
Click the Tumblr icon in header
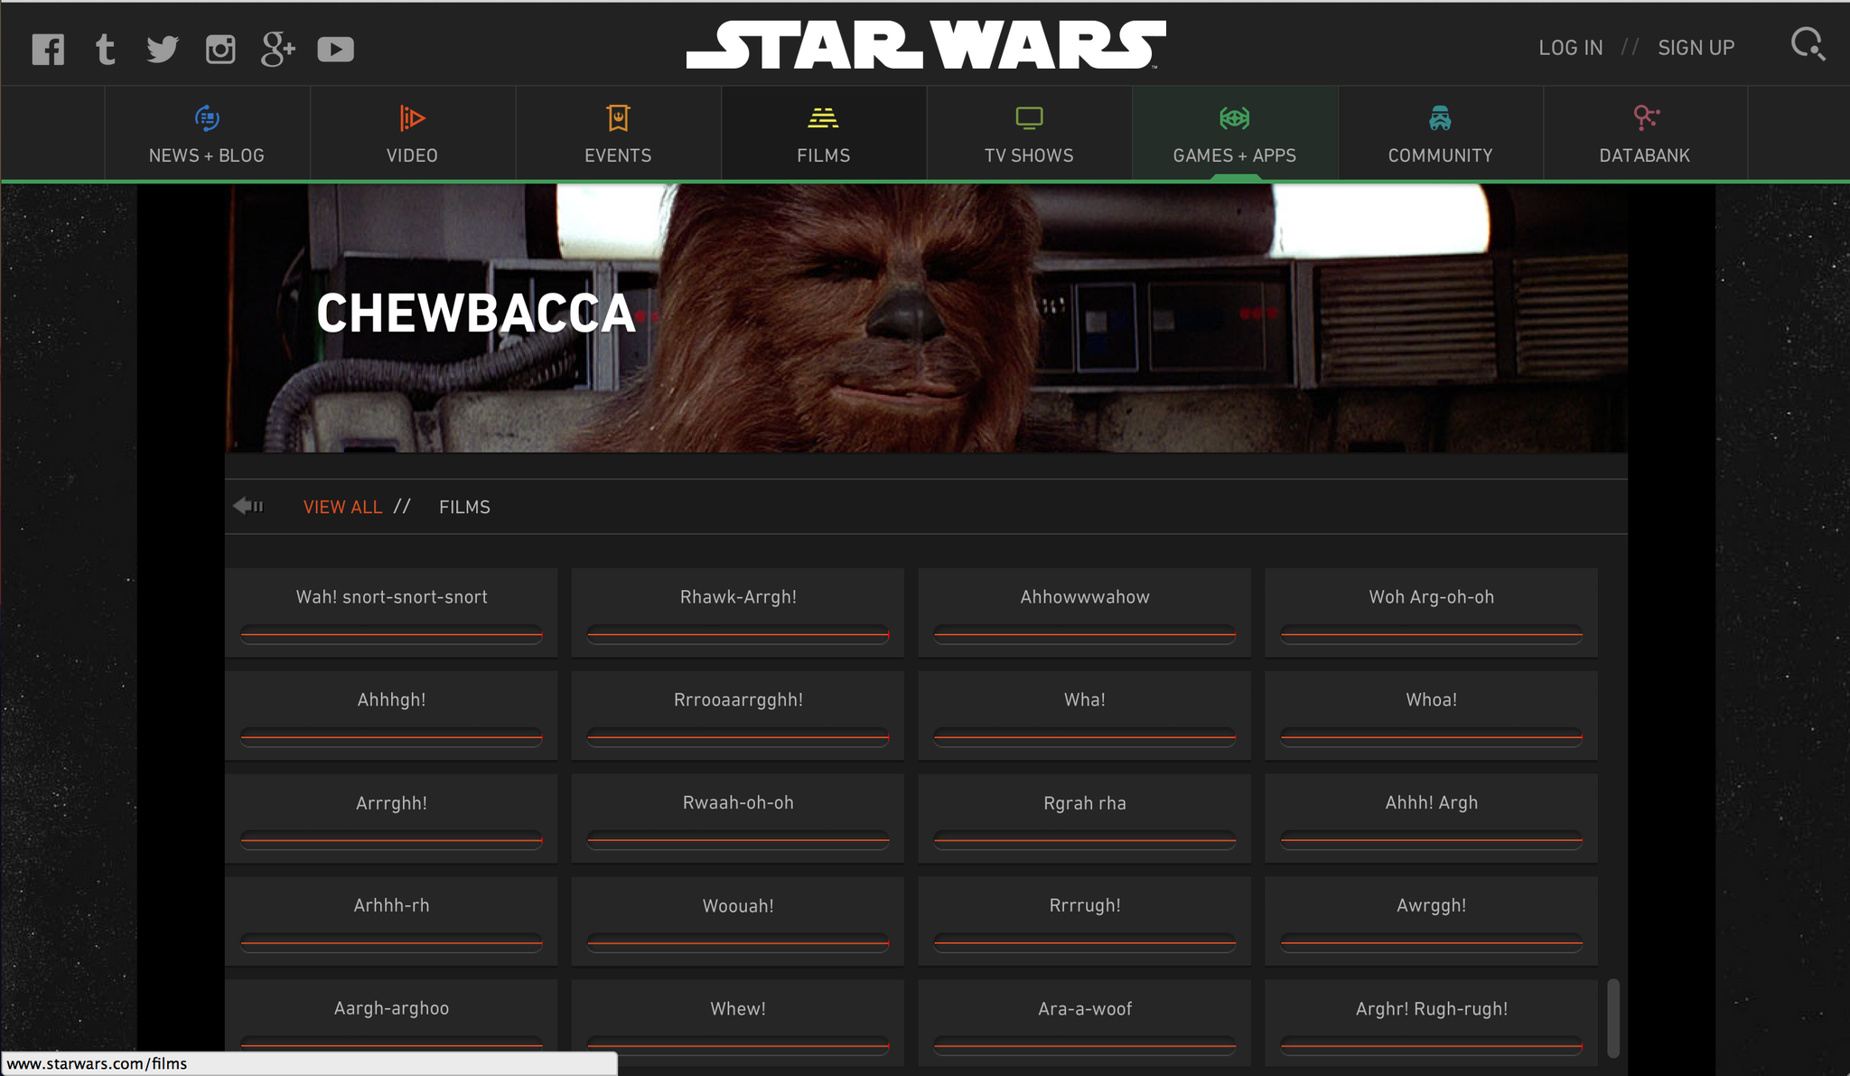105,49
